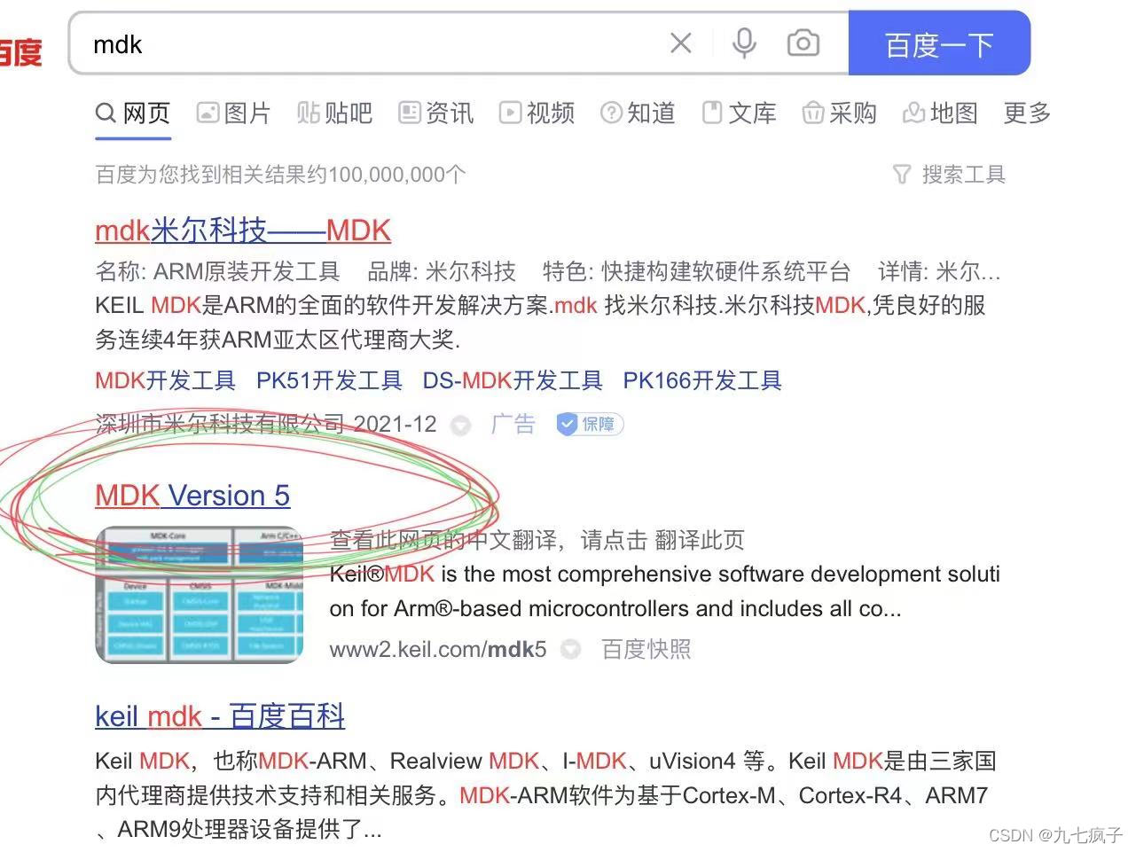Open the PK51开发工具 sublink

coord(329,380)
